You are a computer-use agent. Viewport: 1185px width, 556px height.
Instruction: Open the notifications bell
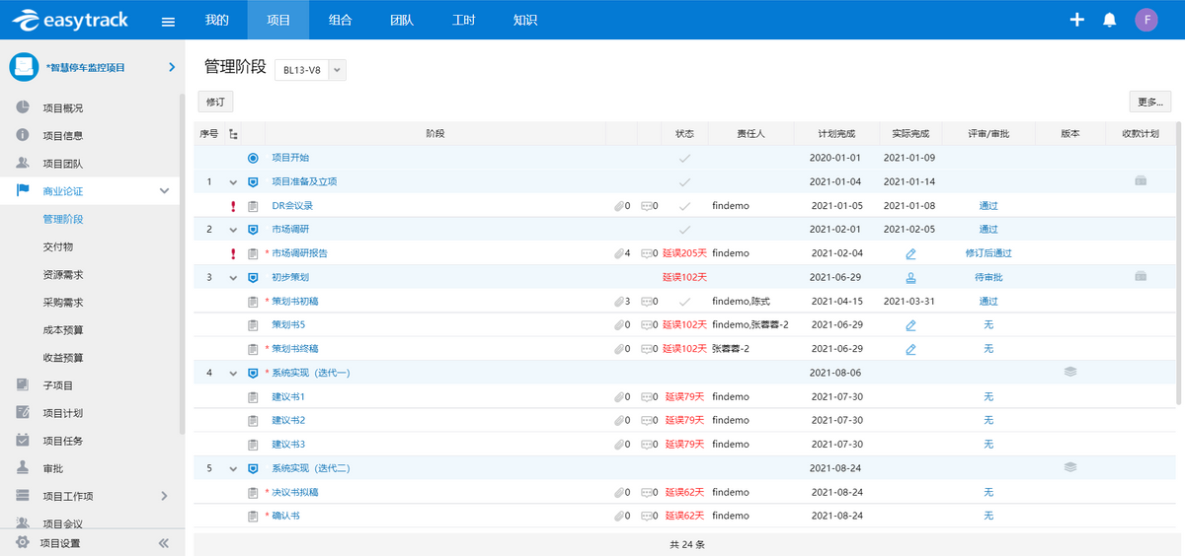pyautogui.click(x=1110, y=20)
